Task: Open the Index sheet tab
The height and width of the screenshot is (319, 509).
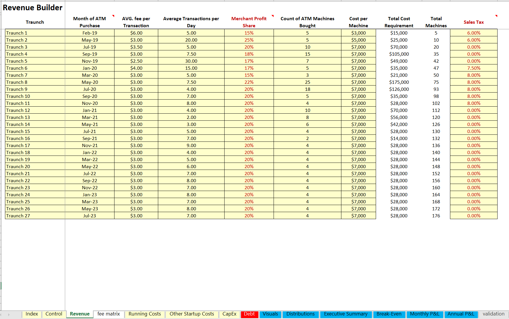Action: [32, 314]
